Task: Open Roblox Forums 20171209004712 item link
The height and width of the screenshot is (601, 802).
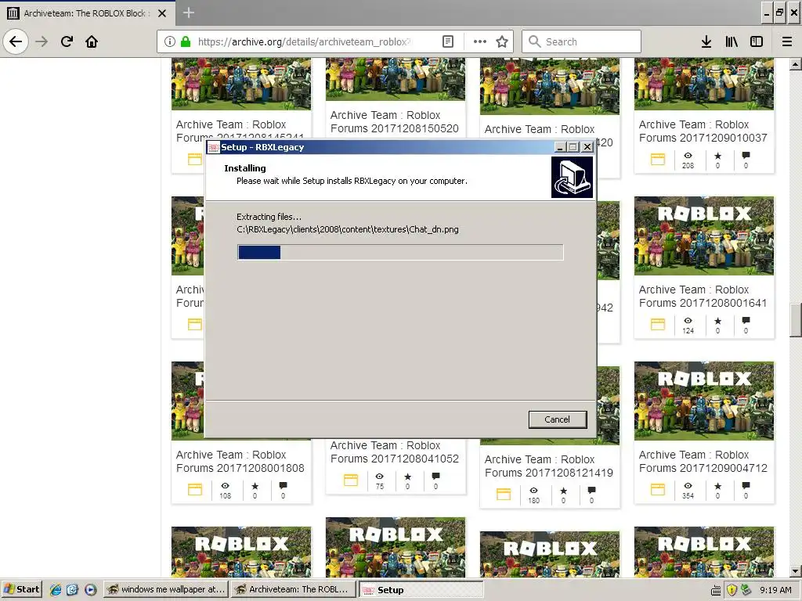Action: [703, 461]
